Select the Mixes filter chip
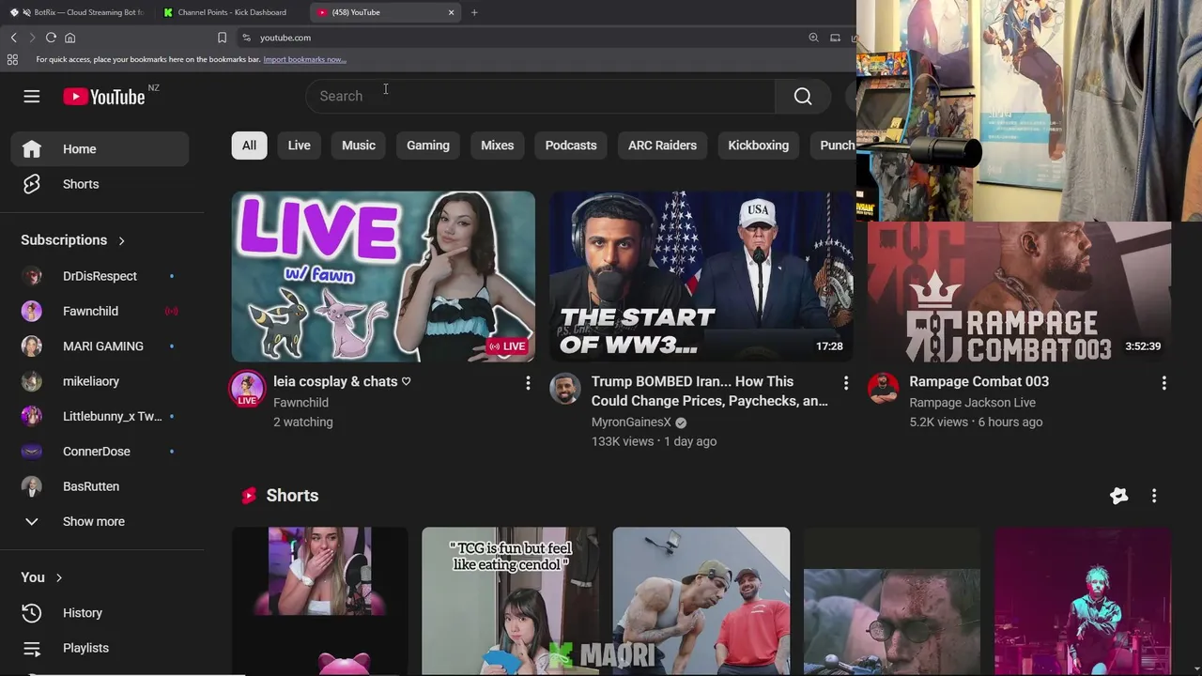 coord(498,146)
